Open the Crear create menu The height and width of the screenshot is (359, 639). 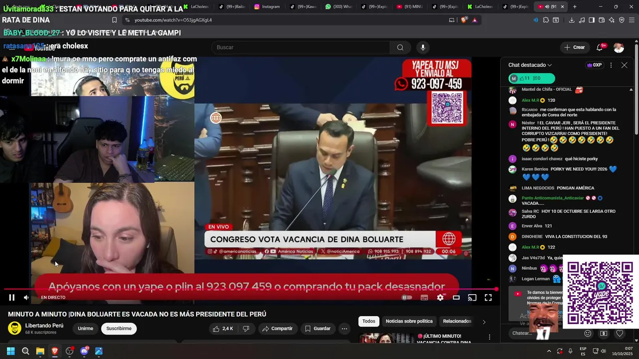point(575,47)
